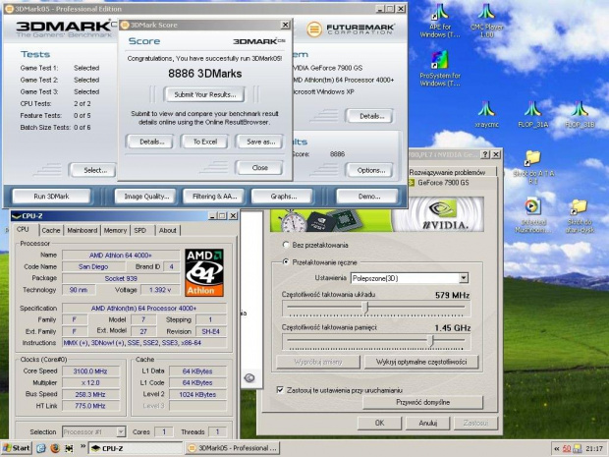
Task: Click Options under Results in 3DMark05
Action: point(370,170)
